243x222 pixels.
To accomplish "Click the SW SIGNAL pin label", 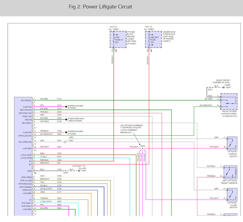I will 26,101.
